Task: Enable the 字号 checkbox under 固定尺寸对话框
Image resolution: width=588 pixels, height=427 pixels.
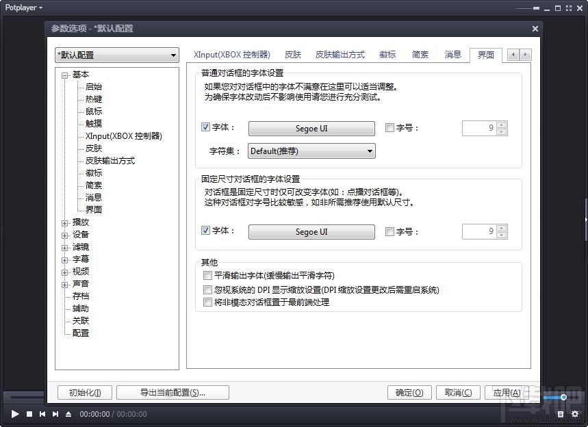Action: [389, 232]
